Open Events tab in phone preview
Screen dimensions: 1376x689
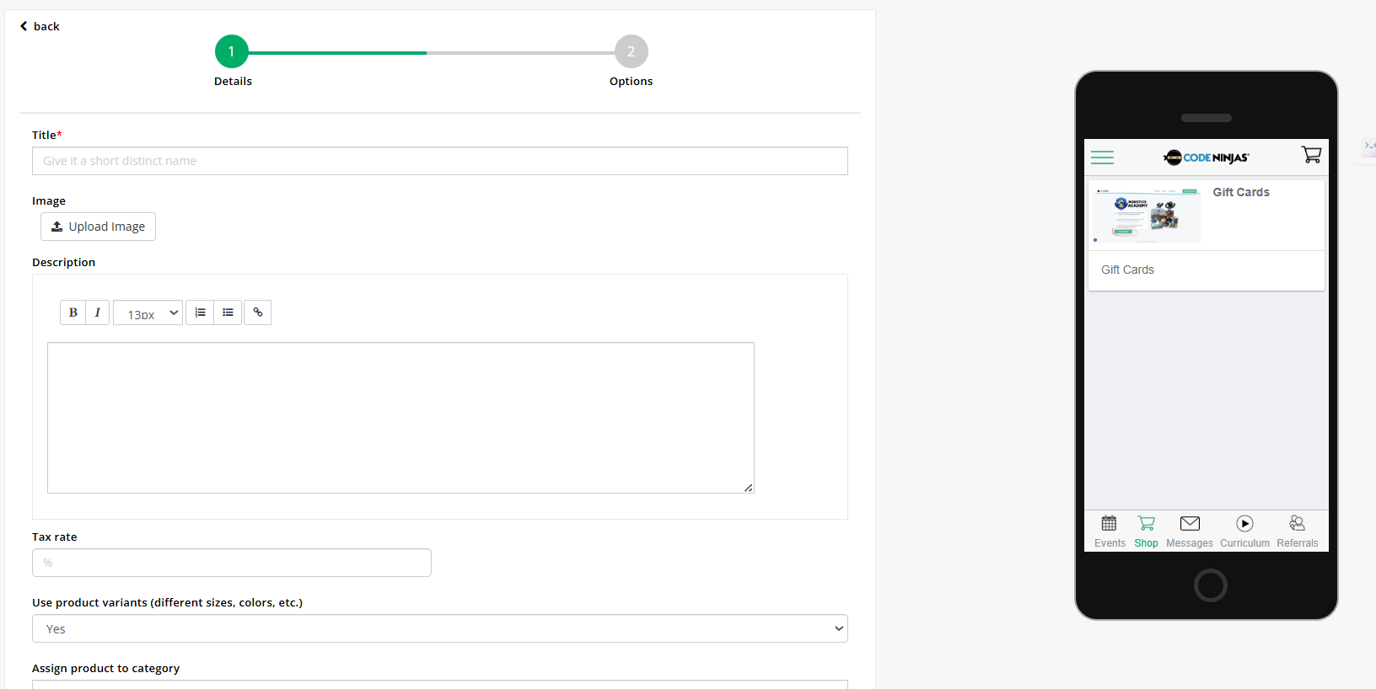[1110, 531]
